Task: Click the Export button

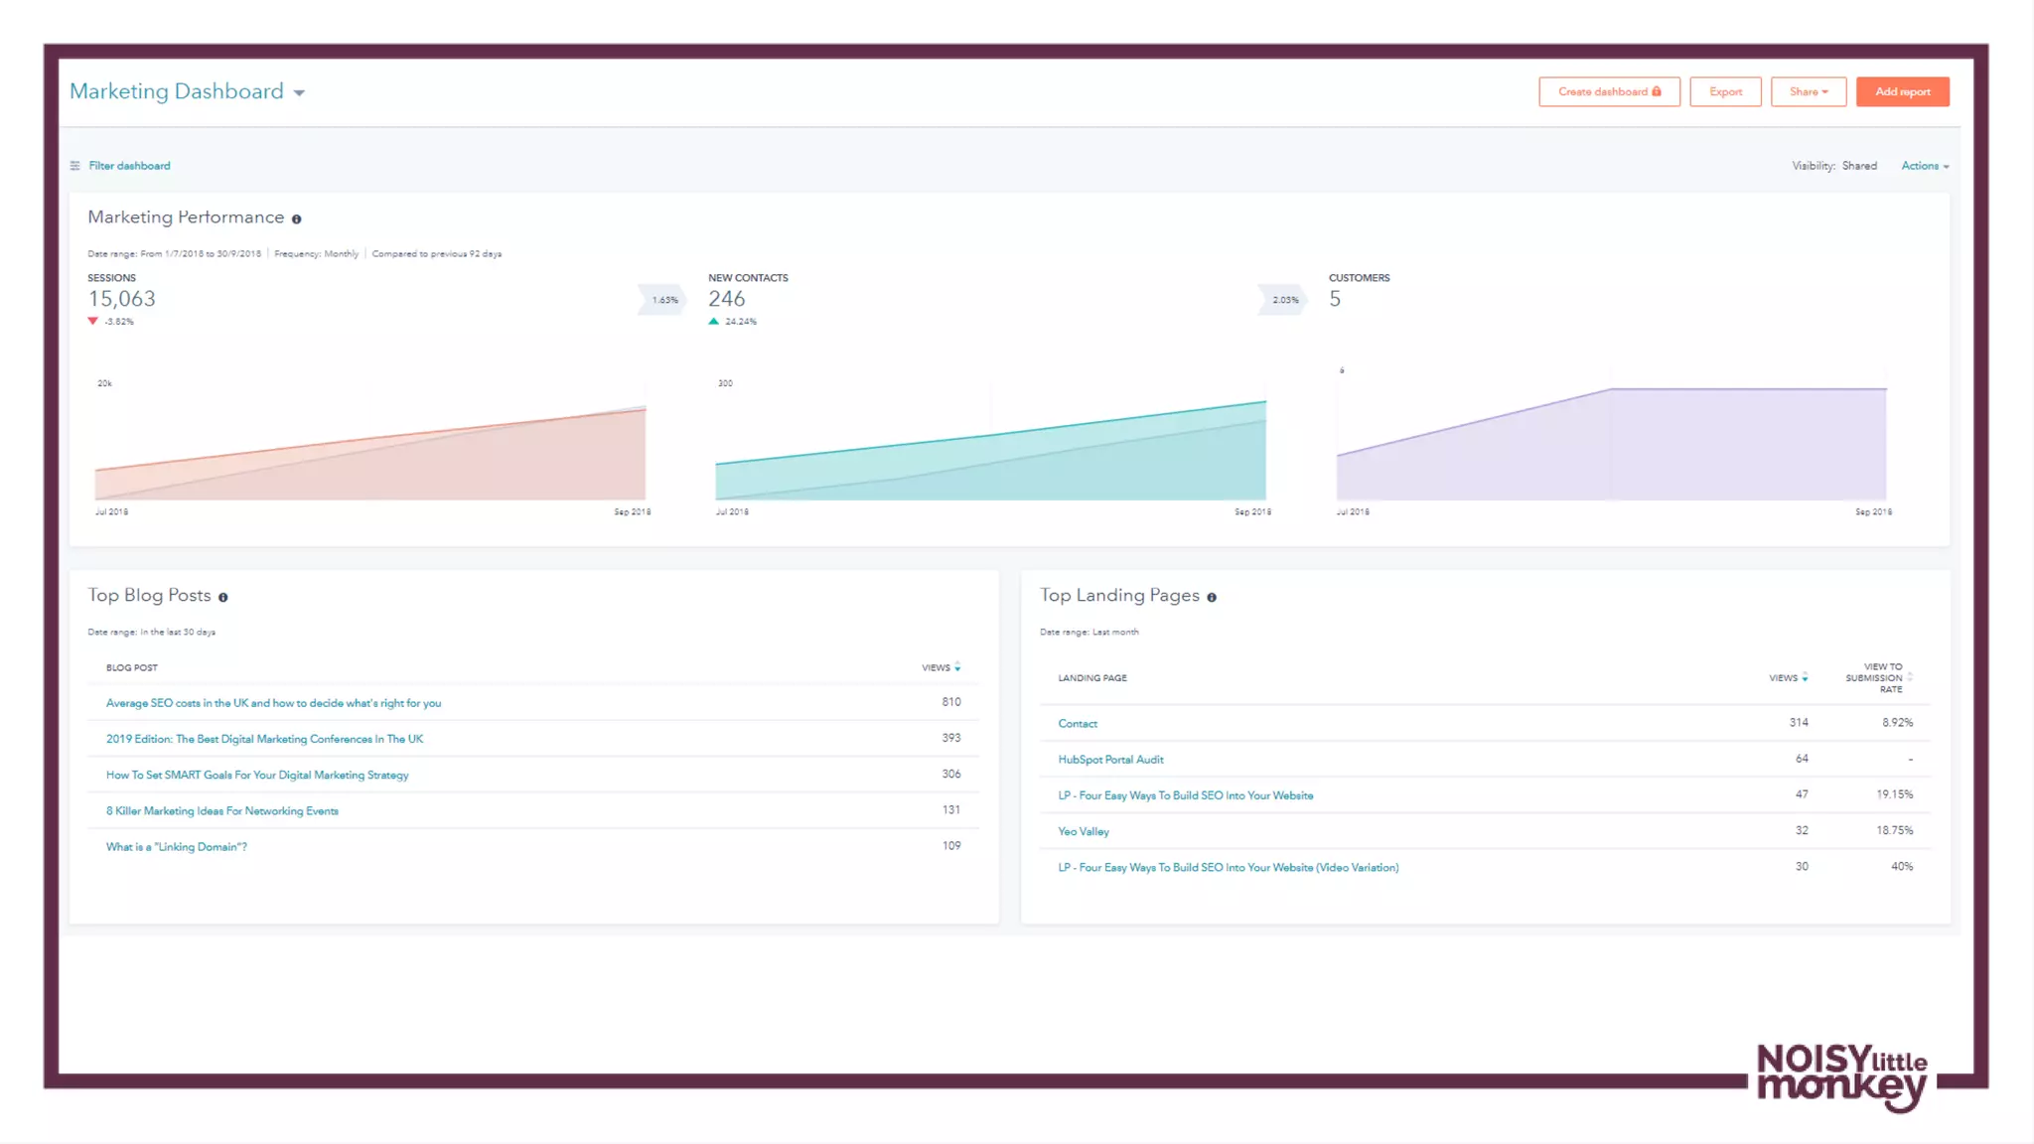Action: coord(1725,91)
